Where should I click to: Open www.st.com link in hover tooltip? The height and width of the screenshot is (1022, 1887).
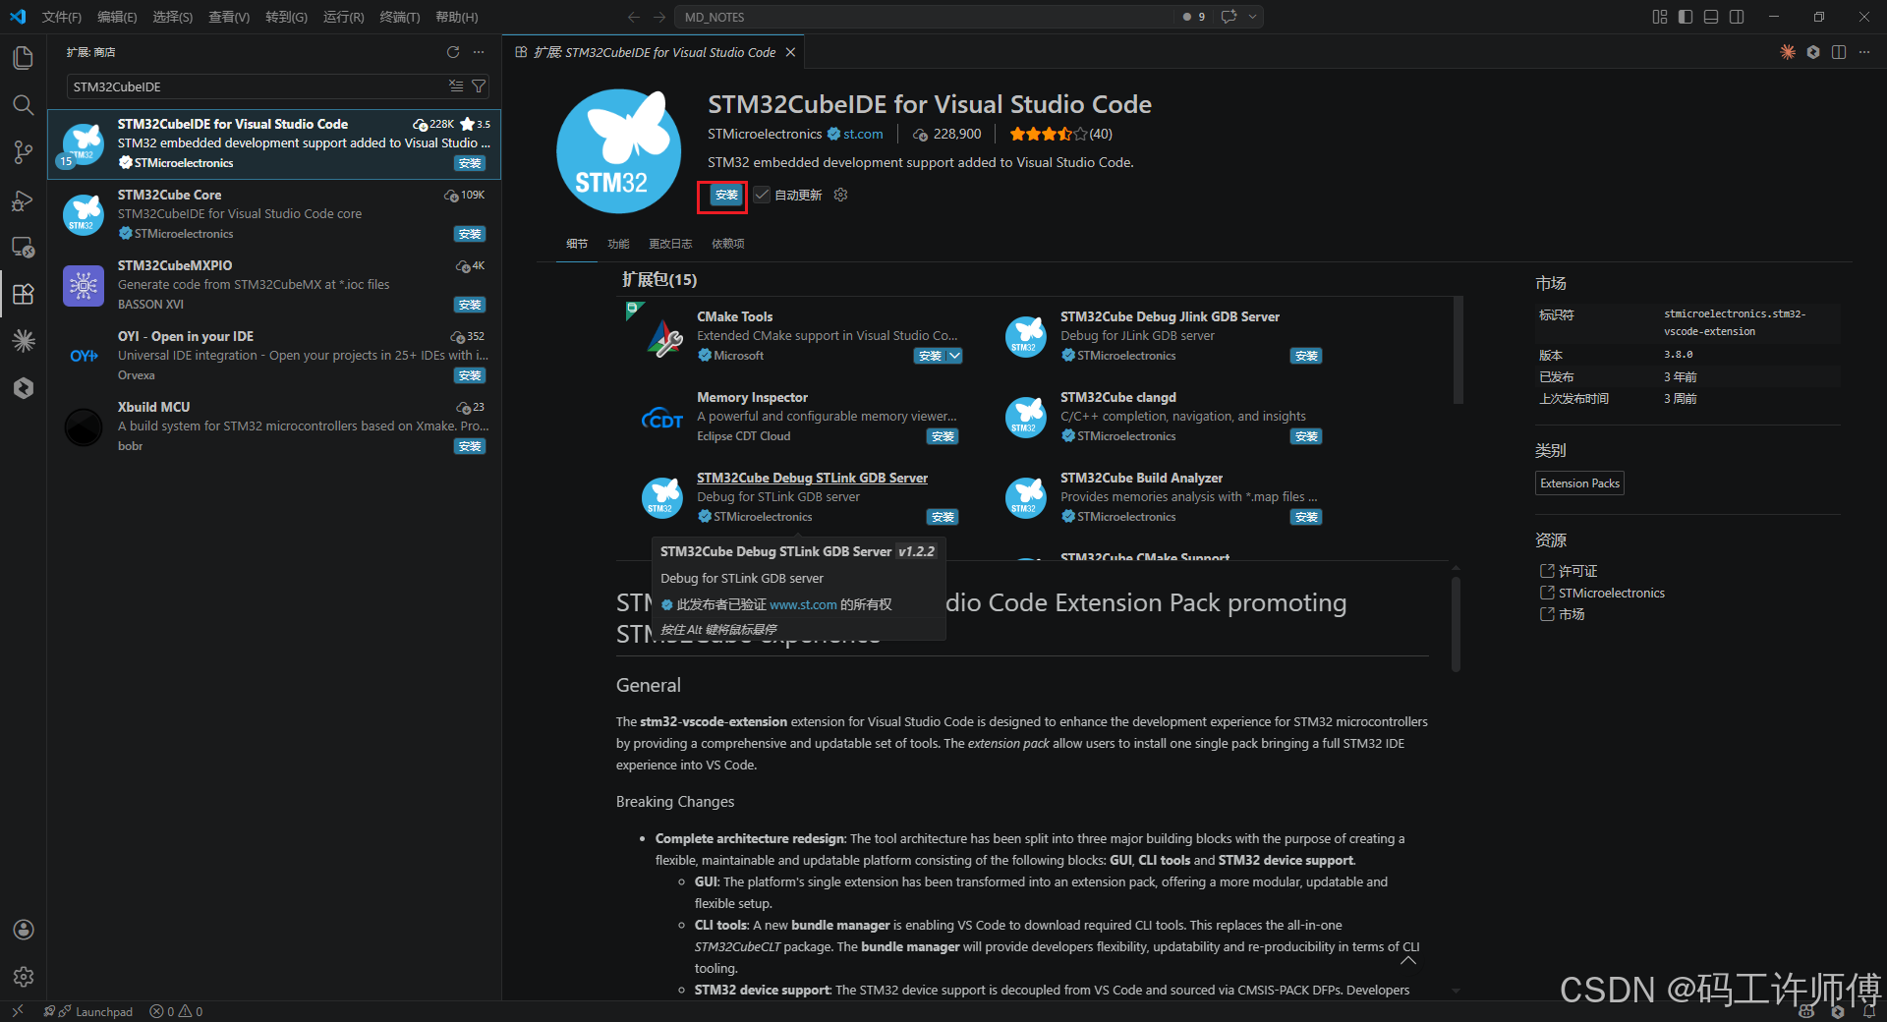click(x=803, y=604)
